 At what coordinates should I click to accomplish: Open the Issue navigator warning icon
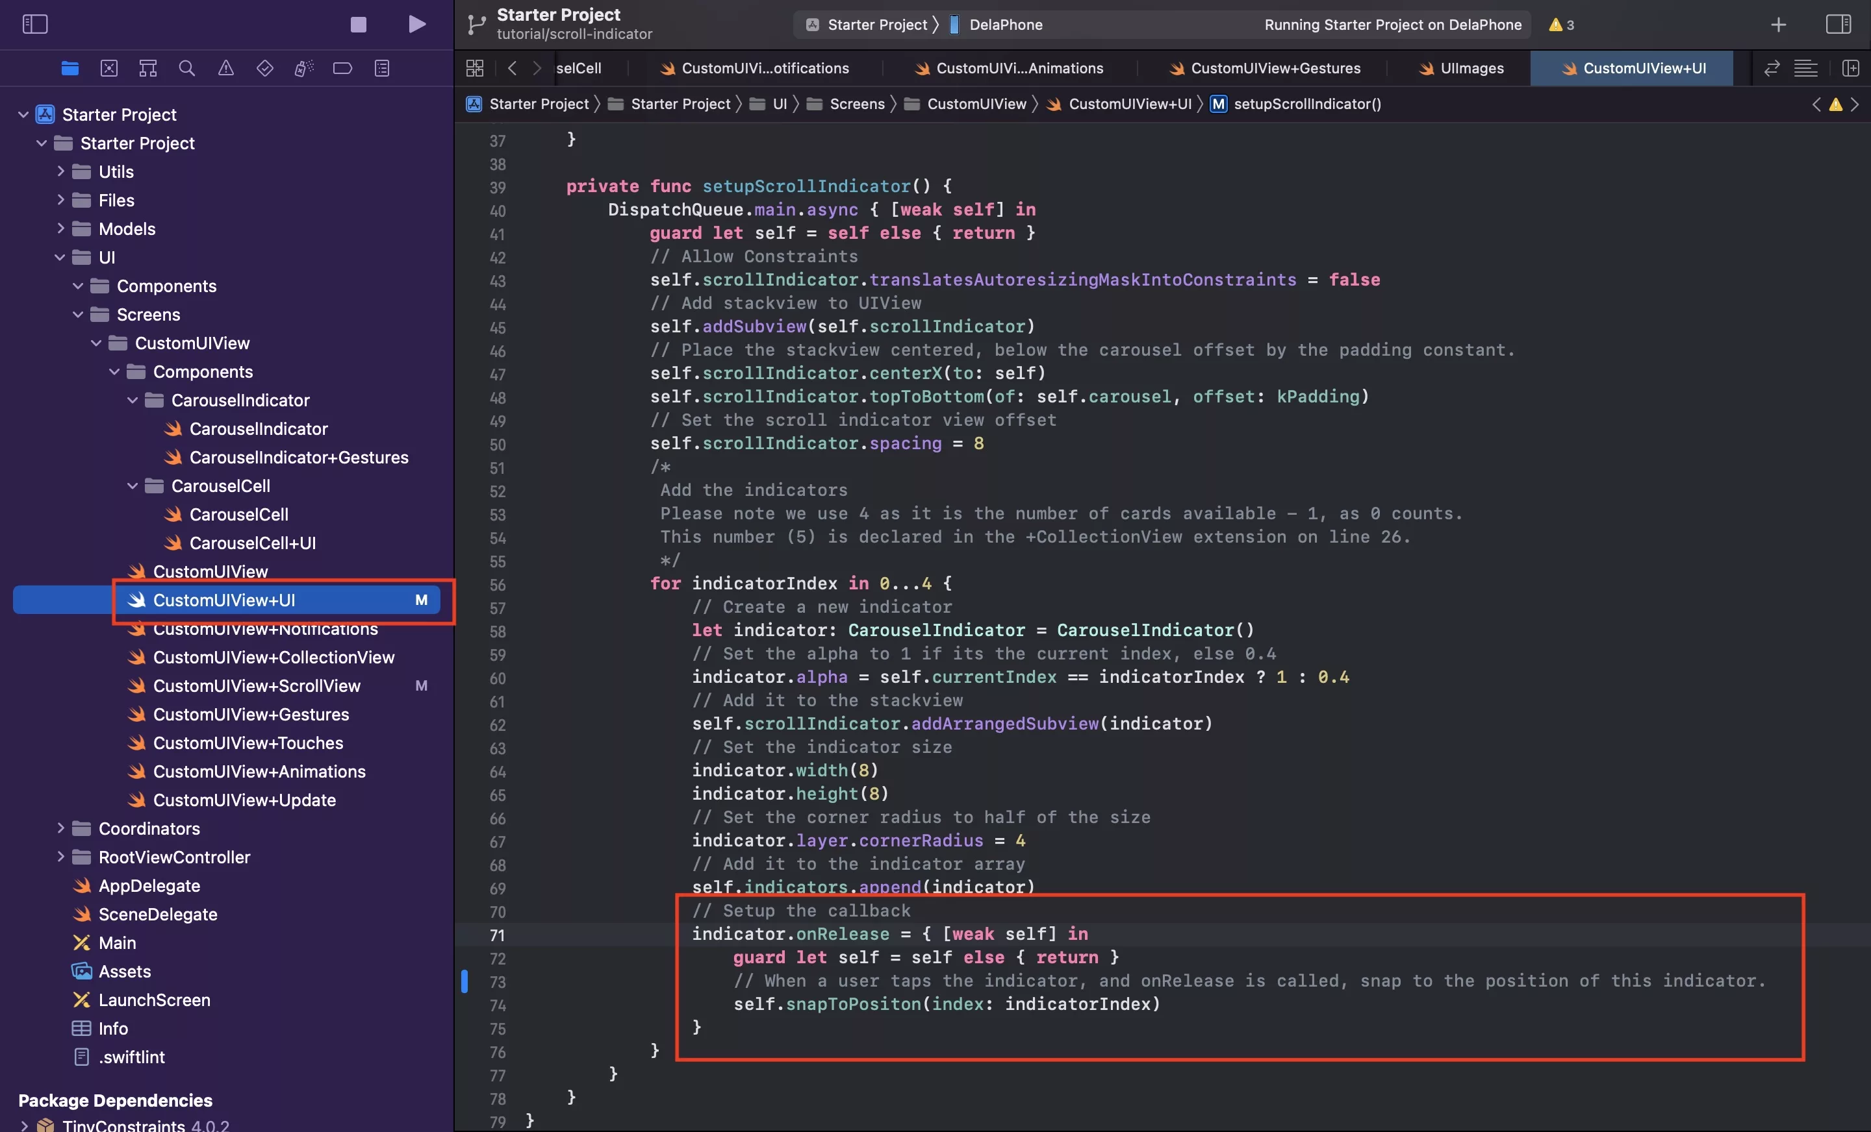click(226, 68)
